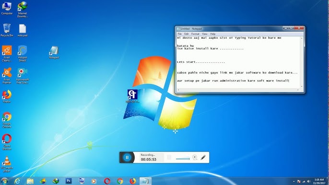Viewport: 329px width, 185px height.
Task: Select the Apowersoft Free Screen Recorder icon
Action: 22,76
